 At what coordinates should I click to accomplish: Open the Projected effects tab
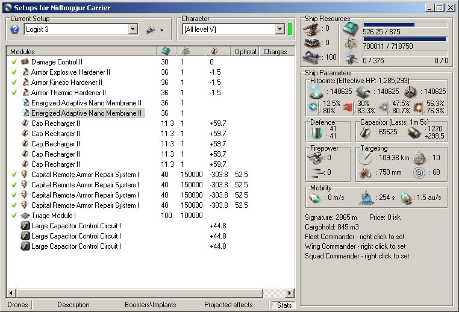pos(228,305)
